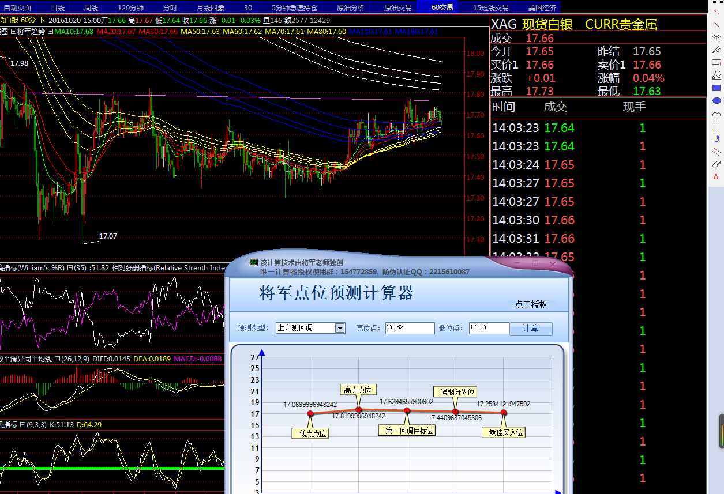Select the blue ellipse drawing tool
724x494 pixels.
pos(717,101)
